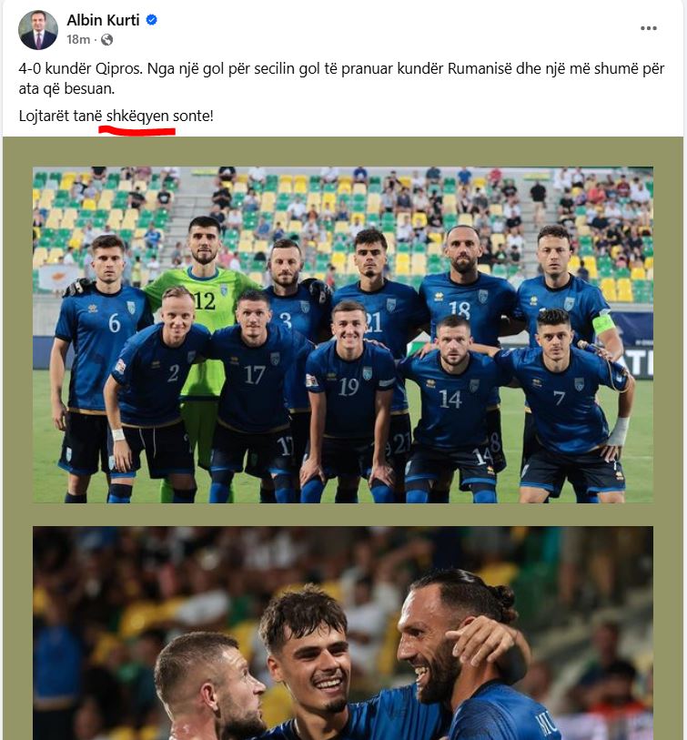Open Albin Kurti's profile picture
The height and width of the screenshot is (740, 687).
click(x=38, y=30)
